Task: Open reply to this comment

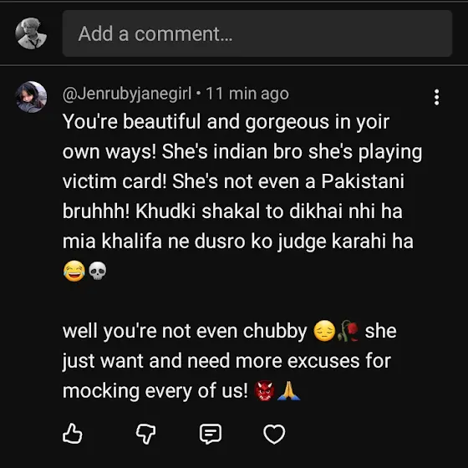Action: (x=211, y=434)
